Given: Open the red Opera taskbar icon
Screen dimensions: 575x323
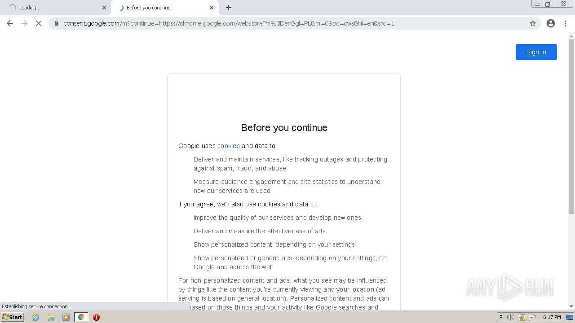Looking at the screenshot, I should coord(96,317).
